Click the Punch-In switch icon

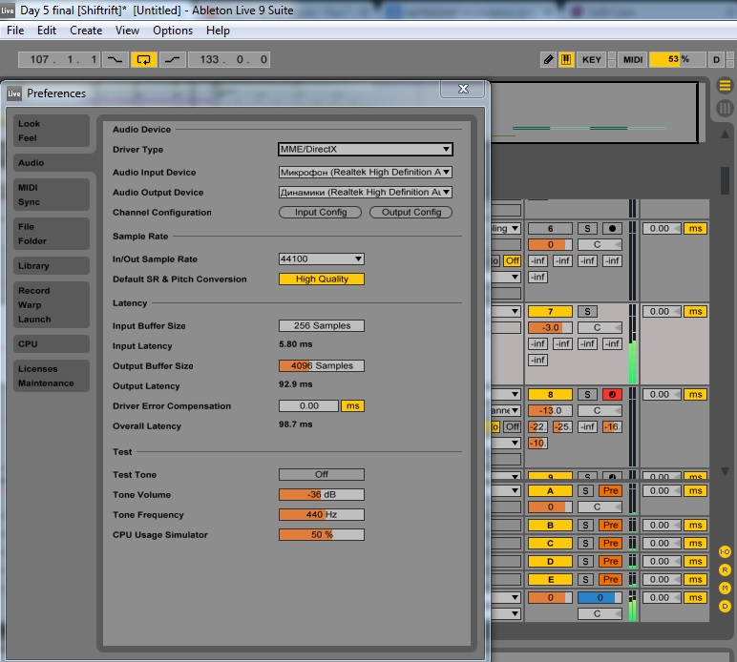[x=115, y=59]
